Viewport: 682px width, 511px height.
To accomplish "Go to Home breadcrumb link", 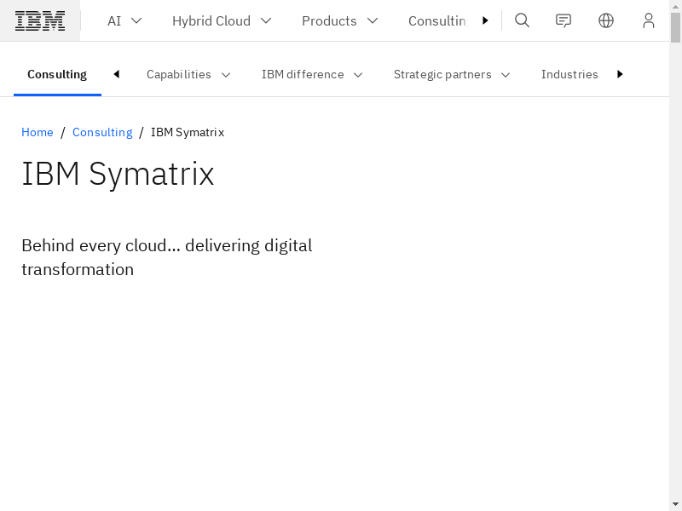I will coord(38,132).
